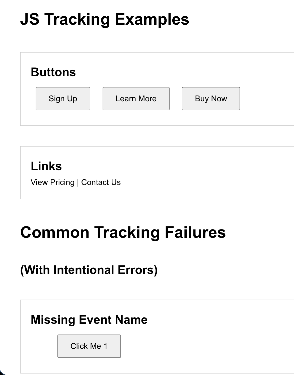Click "(With" in the Intentional Errors subheading
Screen dimensions: 294x375
tap(35, 270)
